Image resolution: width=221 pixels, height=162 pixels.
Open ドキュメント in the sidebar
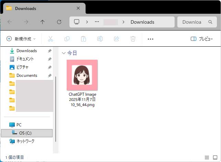[25, 59]
